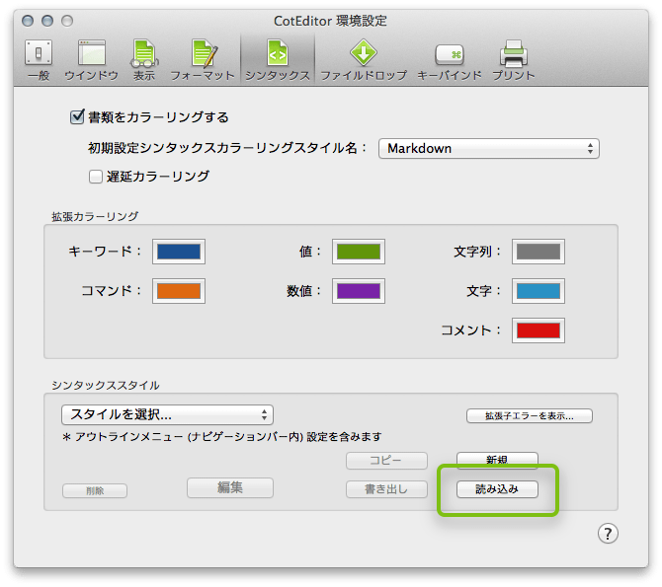Select the シンタックス (Syntax) preferences pane

pos(278,60)
